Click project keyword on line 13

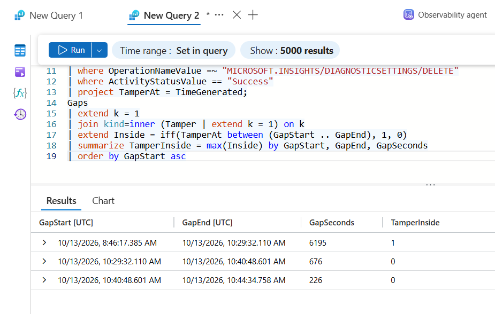95,92
